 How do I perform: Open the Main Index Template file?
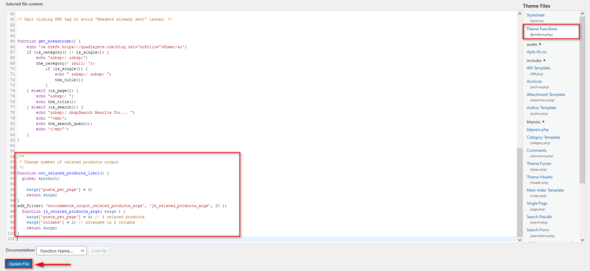pyautogui.click(x=545, y=190)
